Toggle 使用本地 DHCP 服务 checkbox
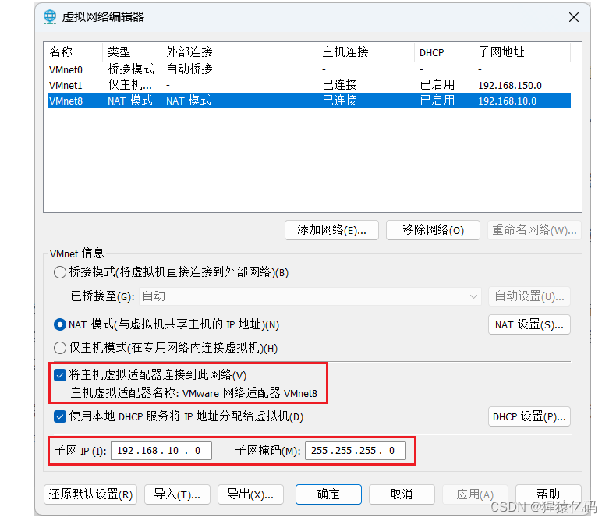Screen dimensions: 609x521 pyautogui.click(x=60, y=416)
